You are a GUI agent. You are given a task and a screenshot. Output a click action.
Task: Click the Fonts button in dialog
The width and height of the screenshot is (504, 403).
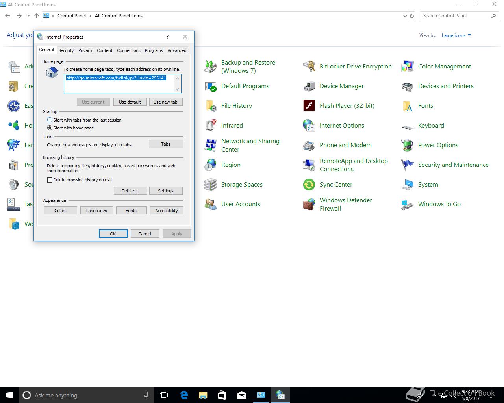[131, 211]
